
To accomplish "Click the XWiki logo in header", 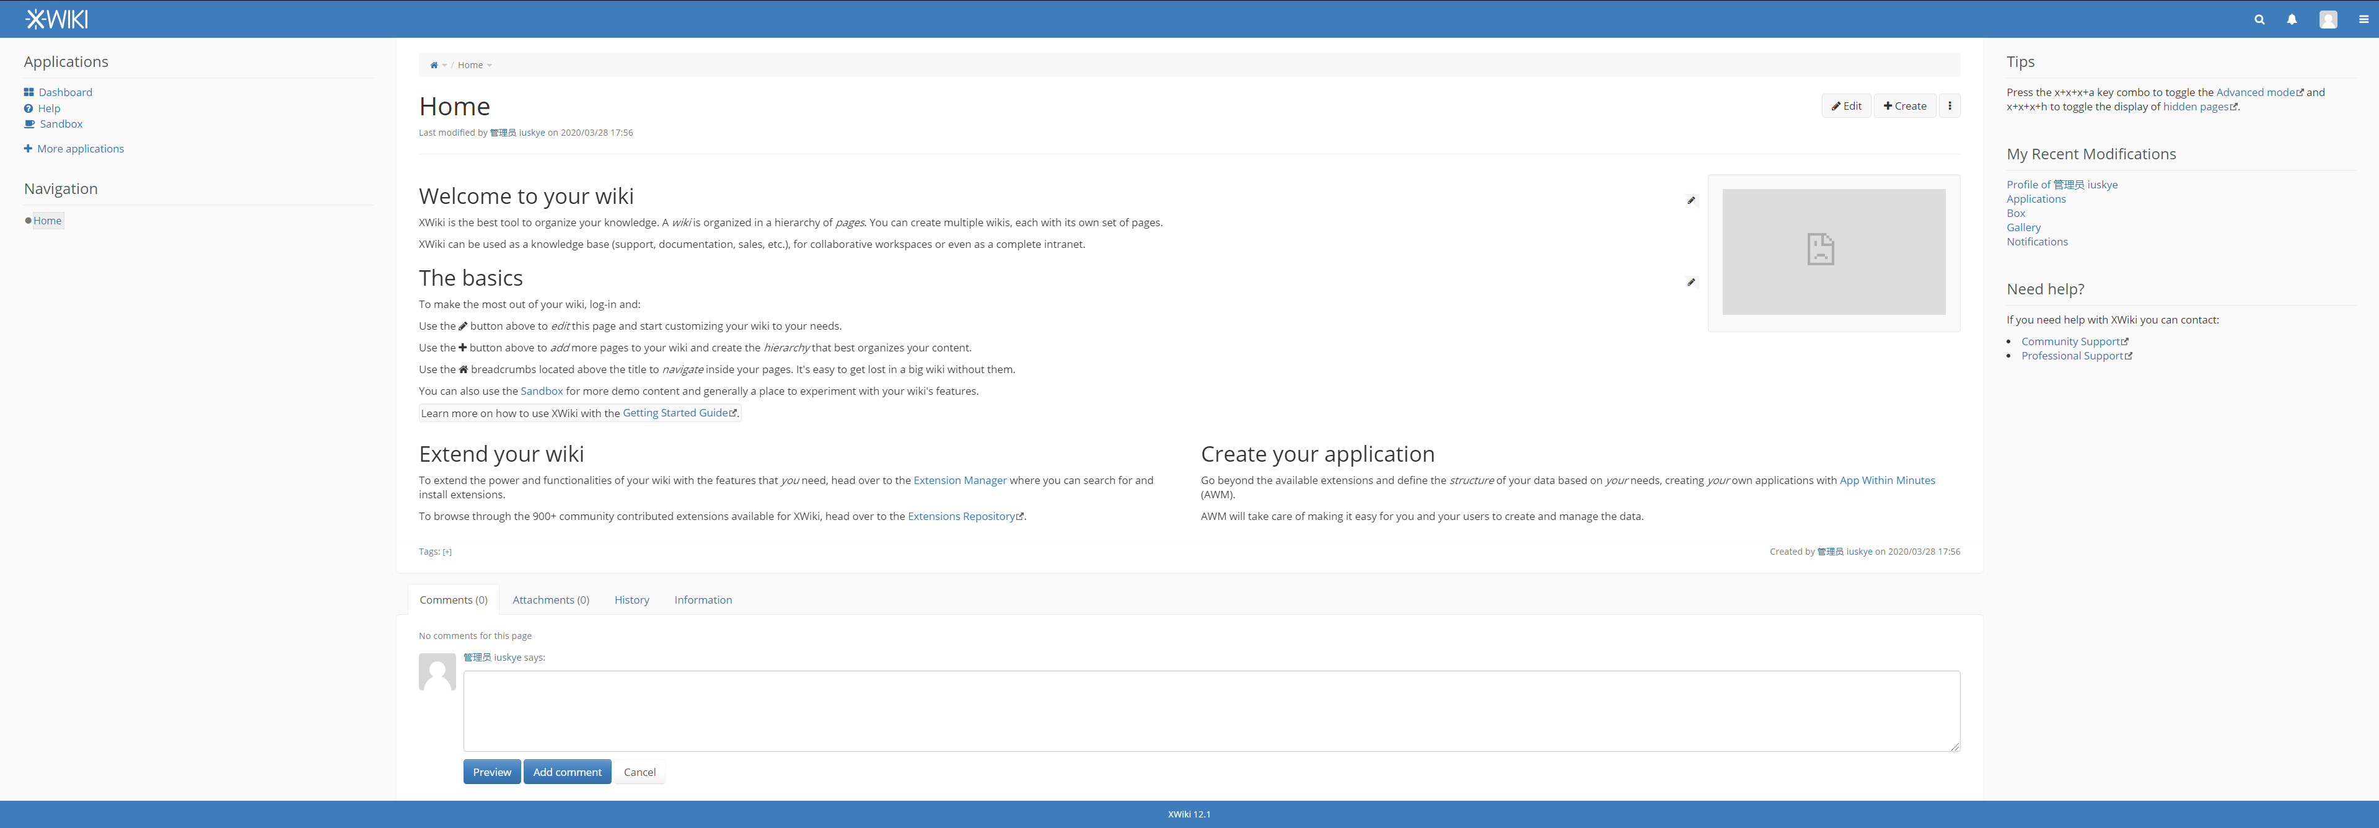I will click(x=56, y=19).
